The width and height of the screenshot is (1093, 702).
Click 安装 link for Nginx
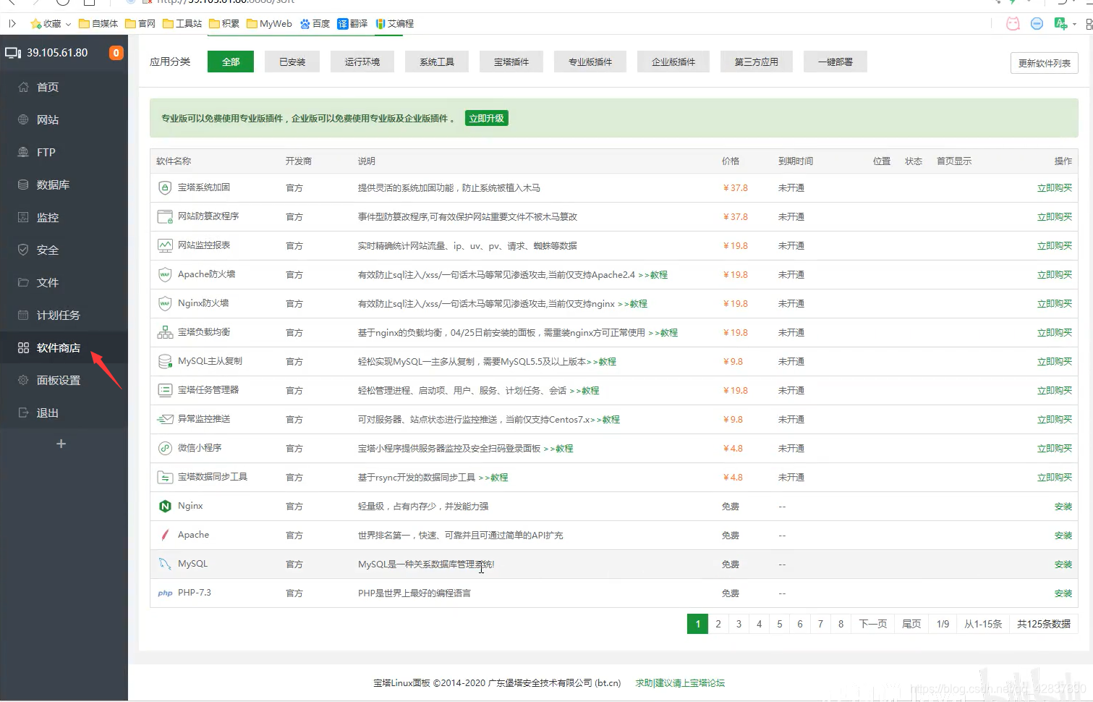click(x=1063, y=506)
